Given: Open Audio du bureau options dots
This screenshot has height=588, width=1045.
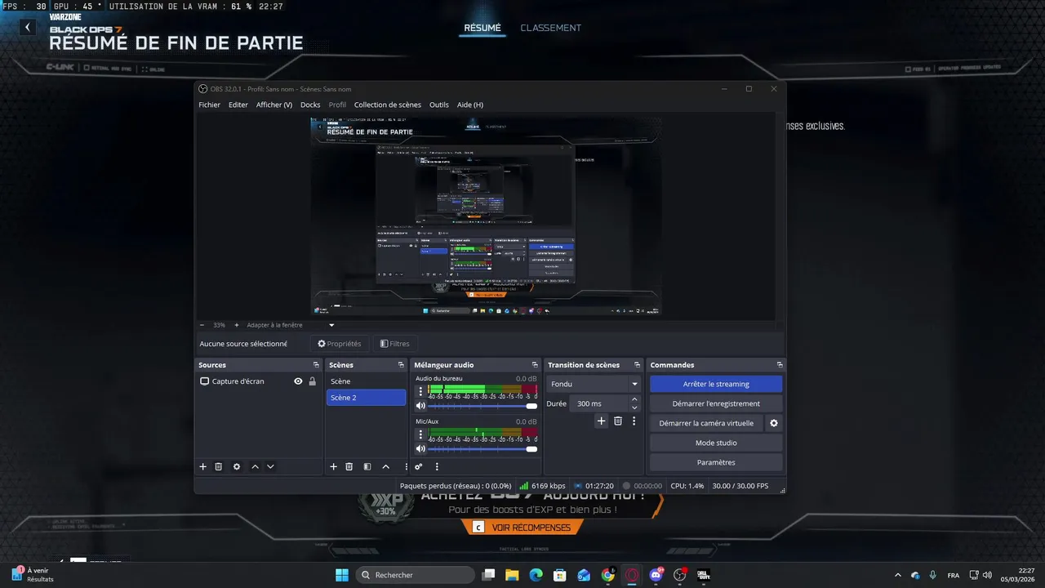Looking at the screenshot, I should 421,391.
